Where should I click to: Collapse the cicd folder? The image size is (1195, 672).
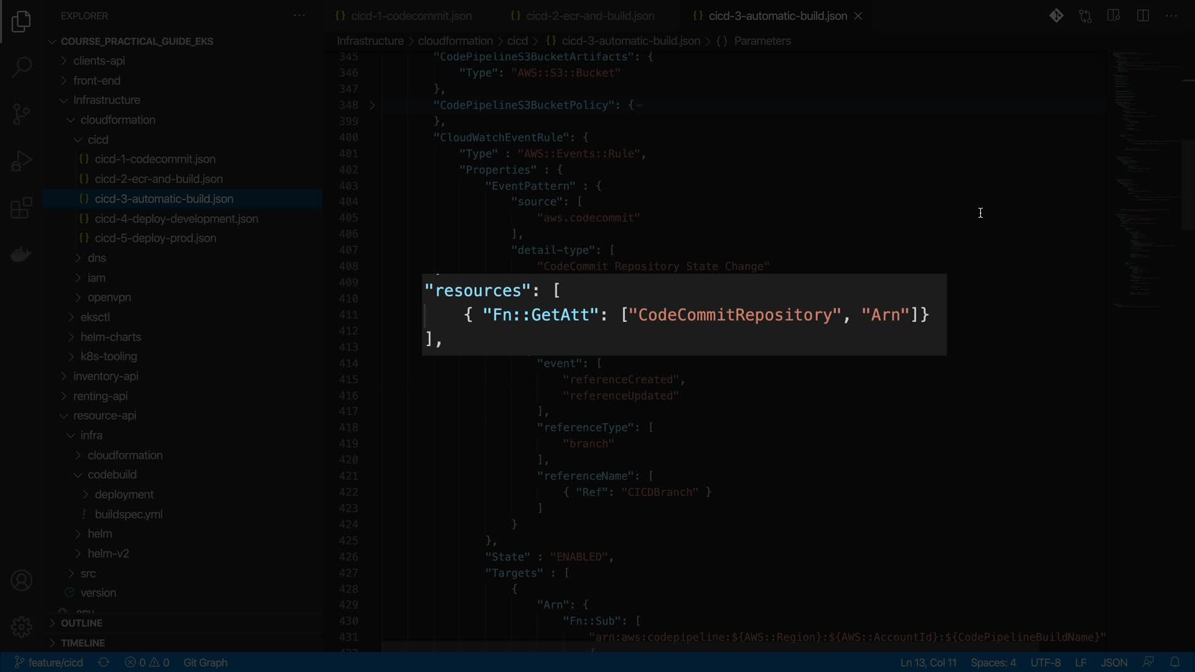98,139
